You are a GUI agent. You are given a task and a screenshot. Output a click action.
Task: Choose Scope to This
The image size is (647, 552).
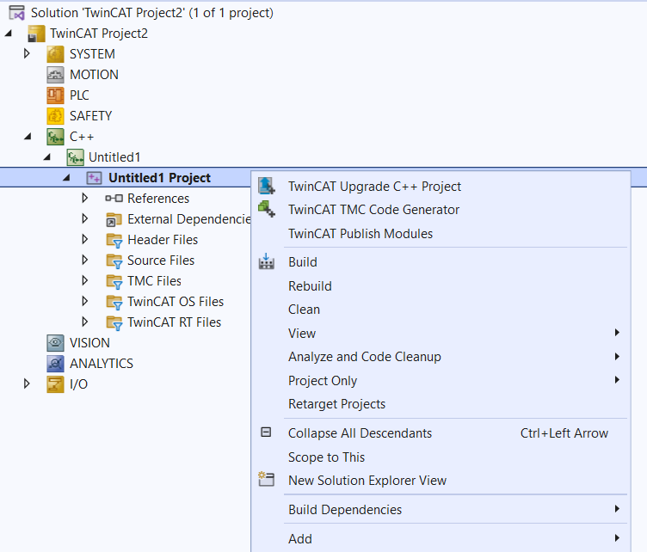[441, 457]
